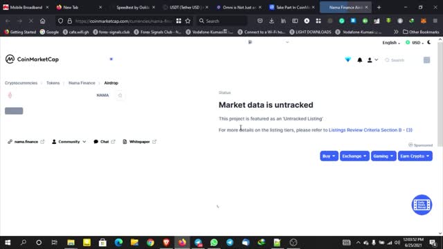Click the coinmarketcap.com URL address bar
Viewport: 443px width, 249px height.
click(x=124, y=21)
